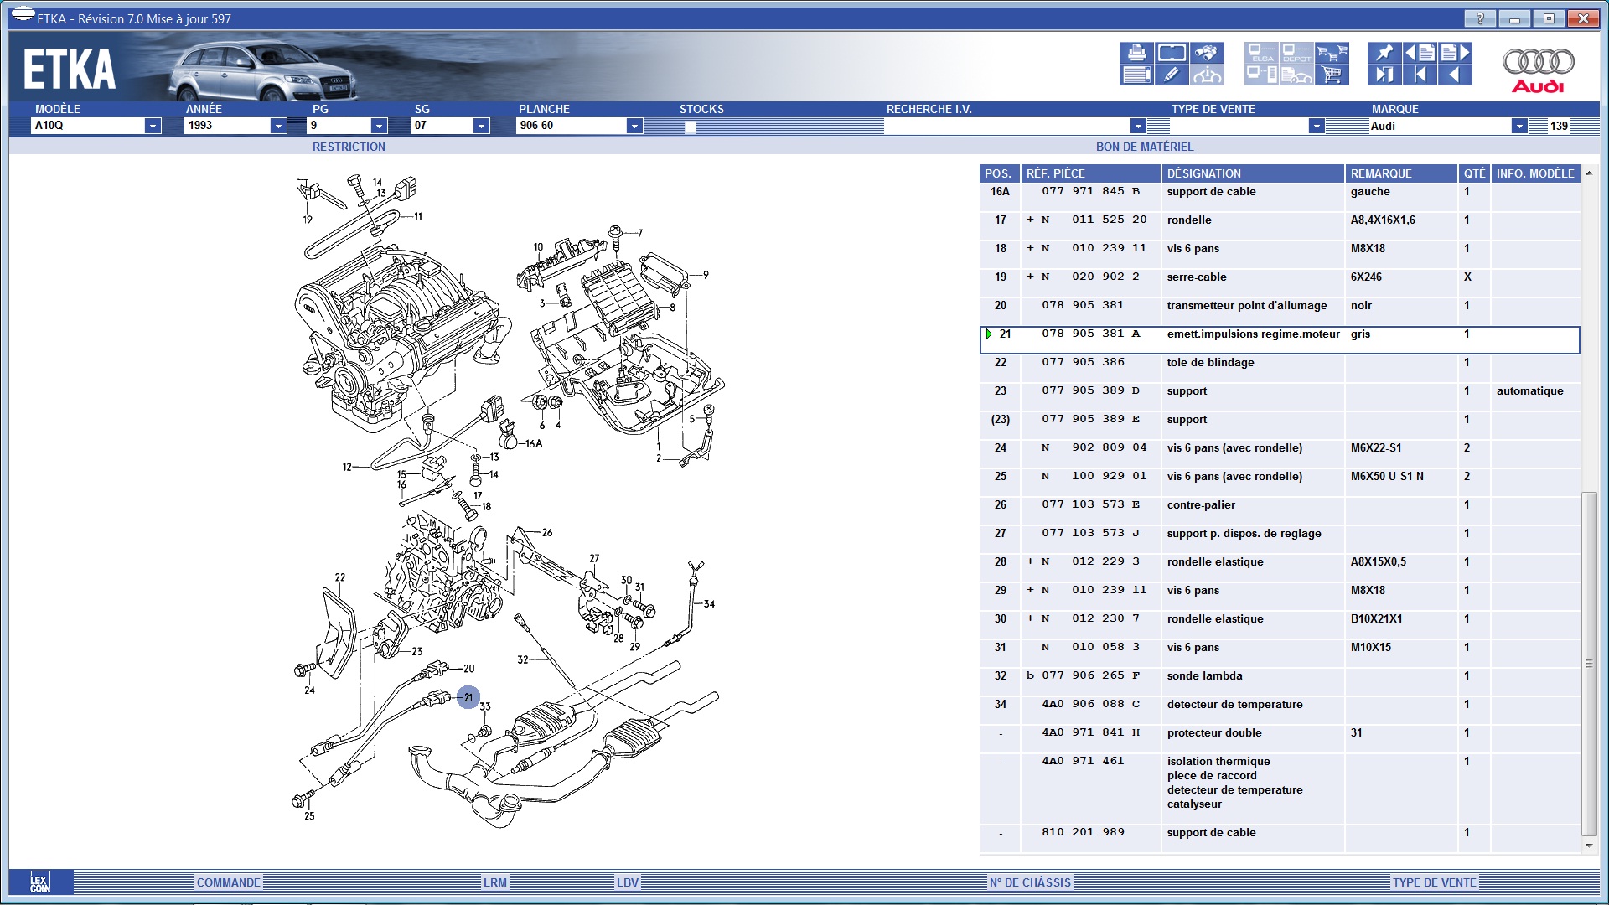Click the QTÉ column header
Image resolution: width=1609 pixels, height=905 pixels.
(x=1475, y=173)
